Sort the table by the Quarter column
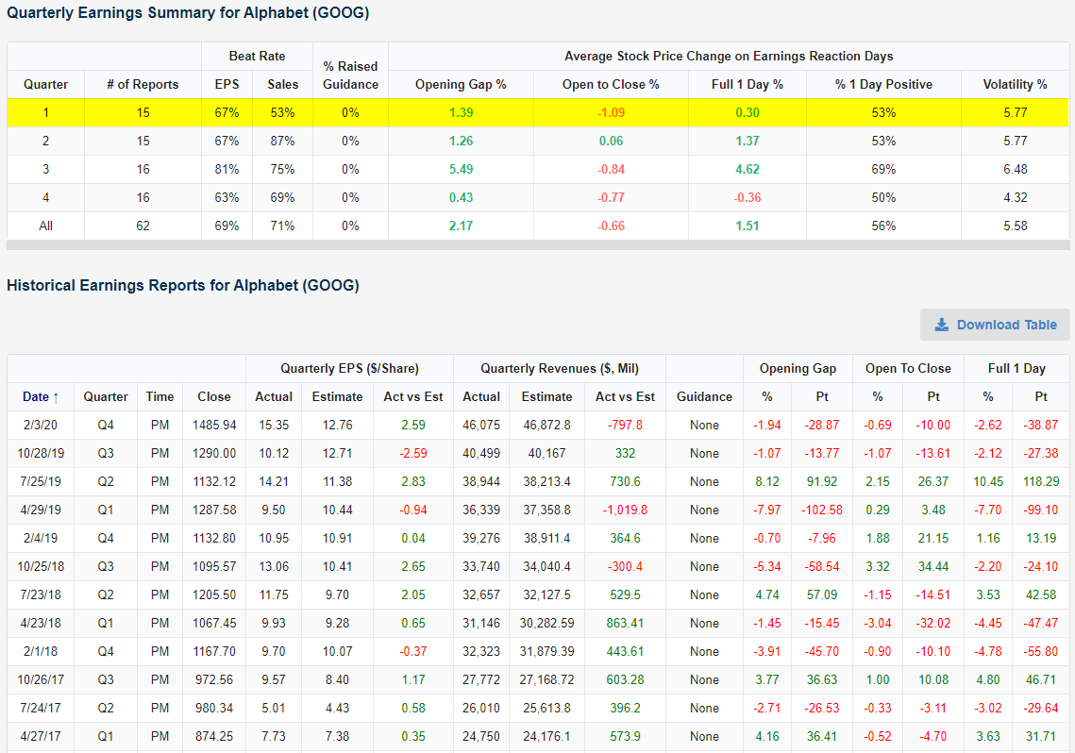Screen dimensions: 1075x753 pos(105,396)
